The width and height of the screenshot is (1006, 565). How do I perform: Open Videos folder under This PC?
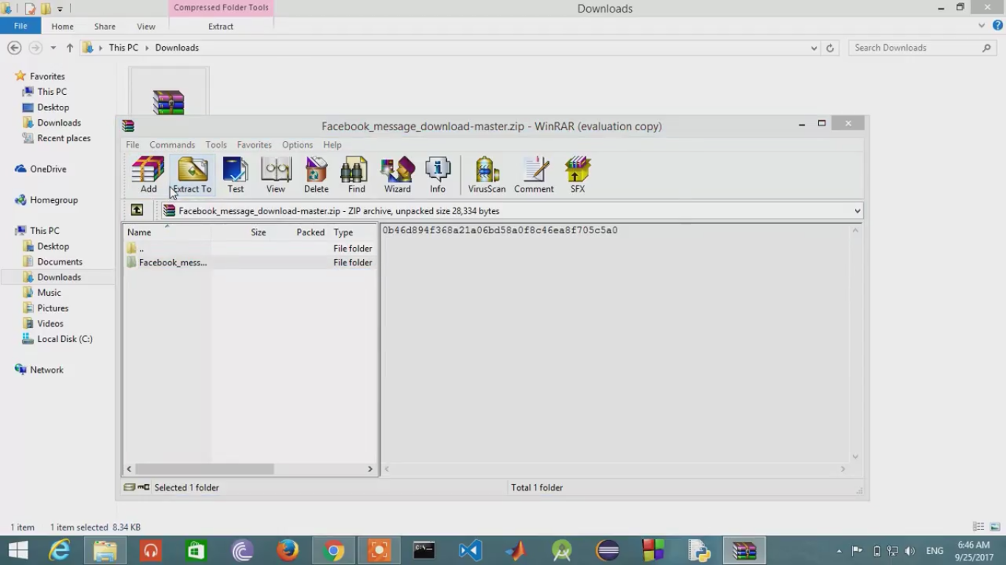click(43, 324)
